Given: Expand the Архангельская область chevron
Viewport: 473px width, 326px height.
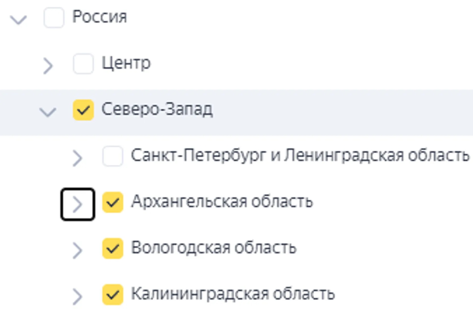Looking at the screenshot, I should pyautogui.click(x=77, y=204).
